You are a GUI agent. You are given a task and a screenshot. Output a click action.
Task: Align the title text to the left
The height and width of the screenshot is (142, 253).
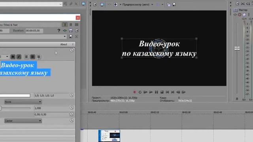click(x=26, y=57)
